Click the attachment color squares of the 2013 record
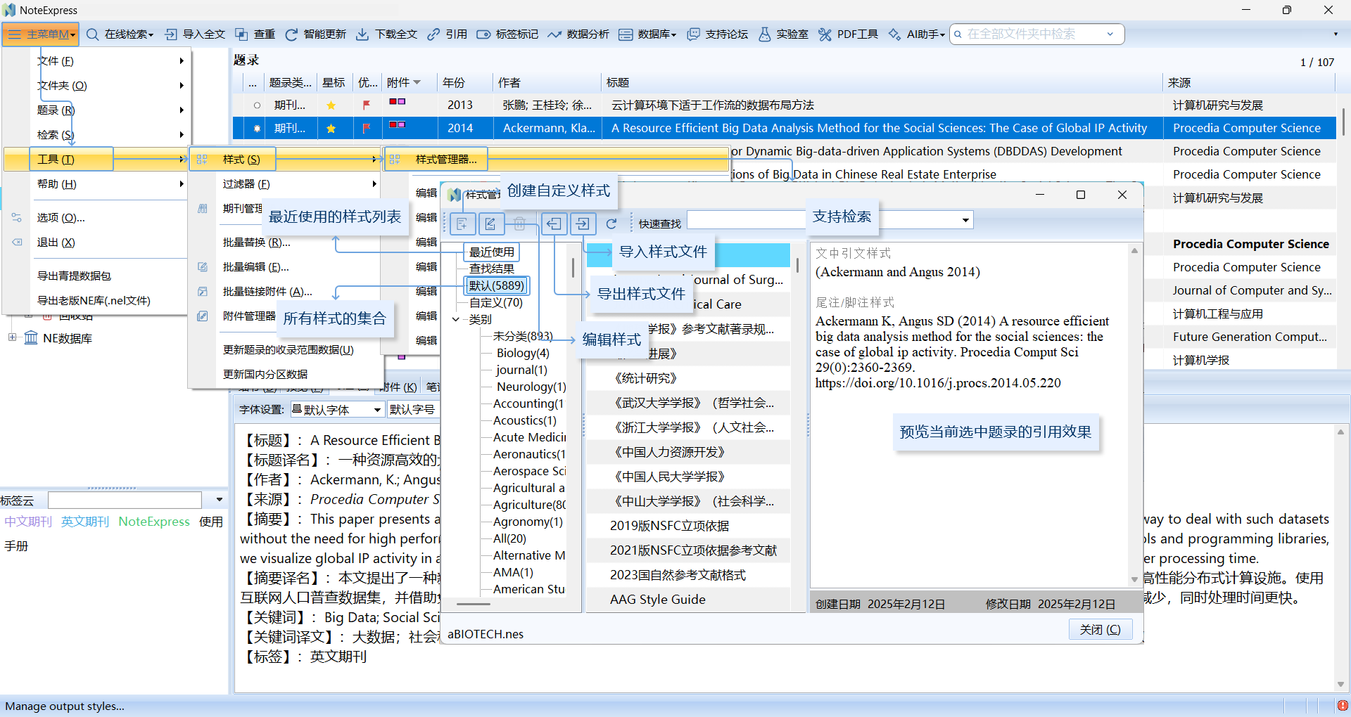 398,102
